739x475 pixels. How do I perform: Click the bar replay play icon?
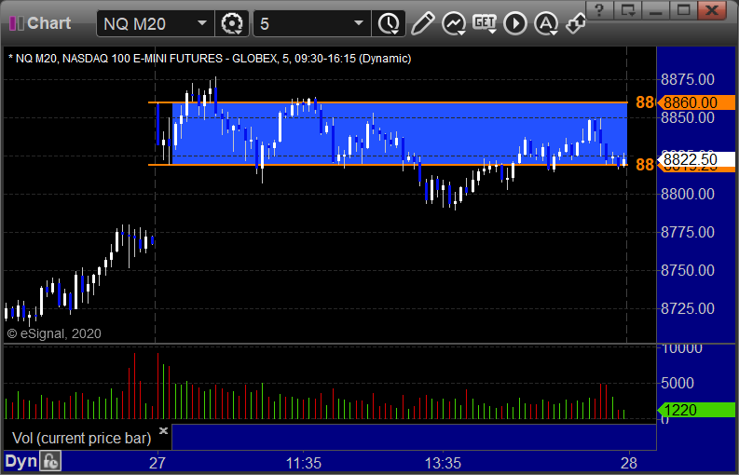point(515,23)
